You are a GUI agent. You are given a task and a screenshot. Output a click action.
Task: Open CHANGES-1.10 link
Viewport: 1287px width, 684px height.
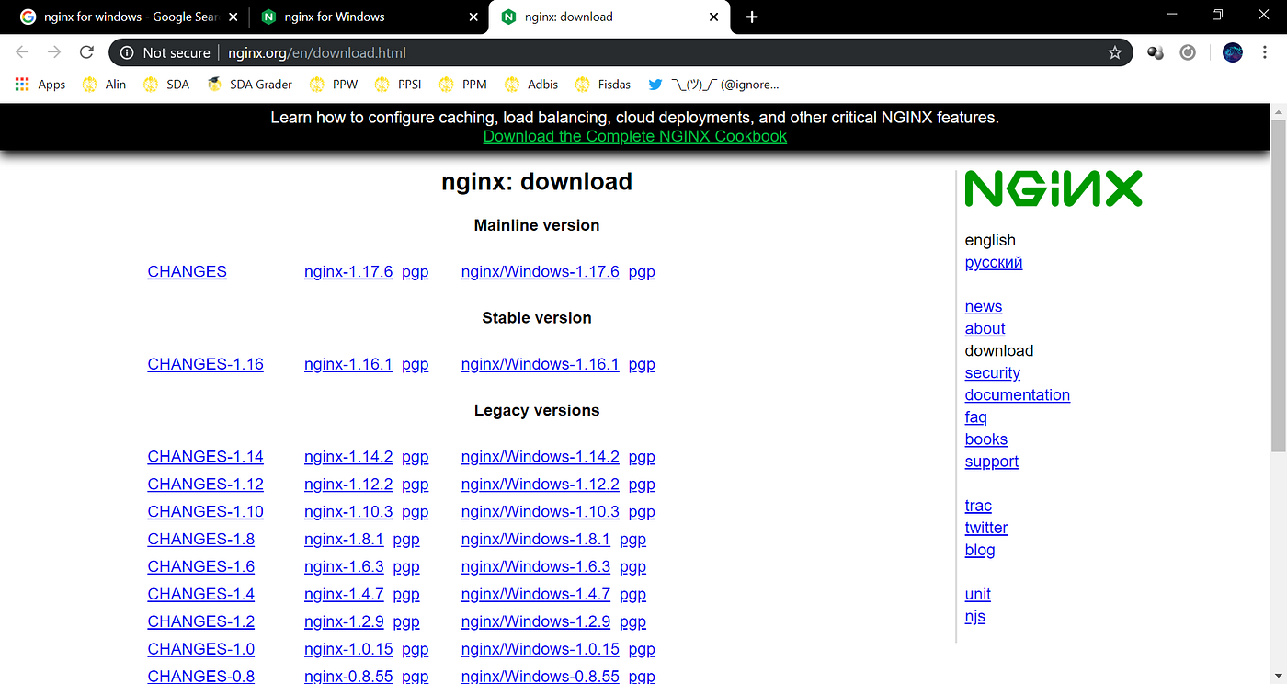tap(205, 512)
